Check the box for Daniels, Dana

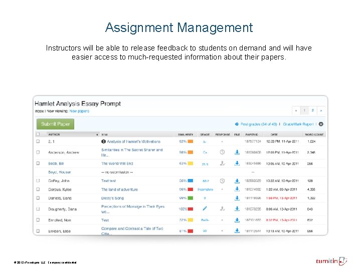[x=38, y=198]
